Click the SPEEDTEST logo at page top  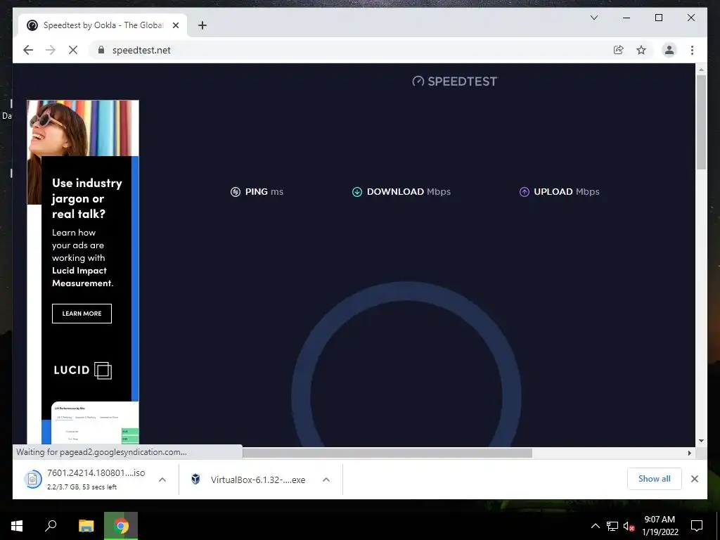point(455,82)
